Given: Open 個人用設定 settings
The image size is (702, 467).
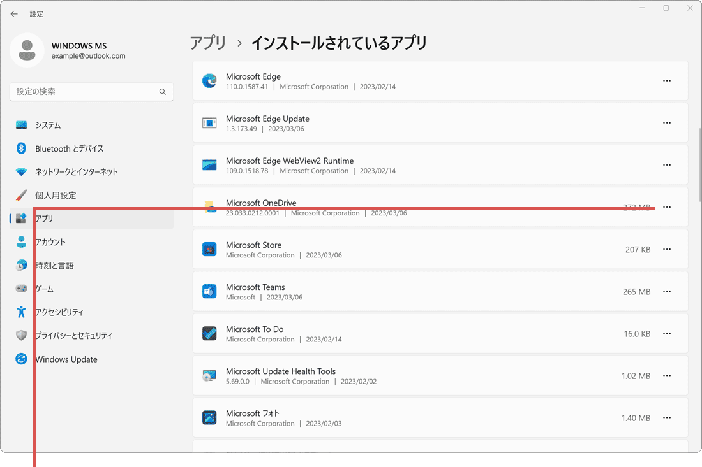Looking at the screenshot, I should (91, 196).
